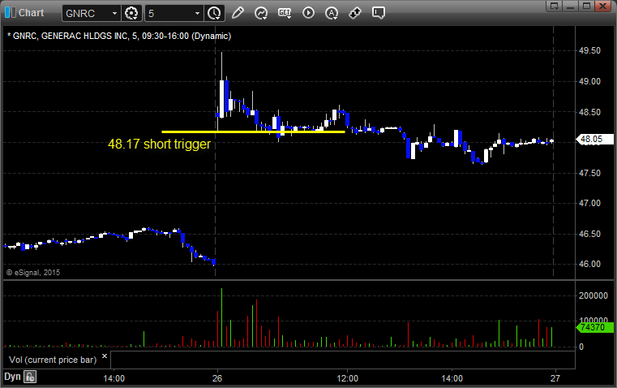Click the 46.00 price axis label

(x=590, y=265)
